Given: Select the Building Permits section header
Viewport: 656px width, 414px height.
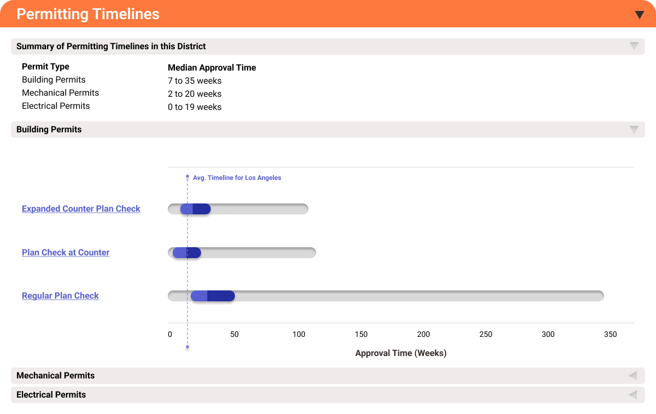Looking at the screenshot, I should (328, 130).
